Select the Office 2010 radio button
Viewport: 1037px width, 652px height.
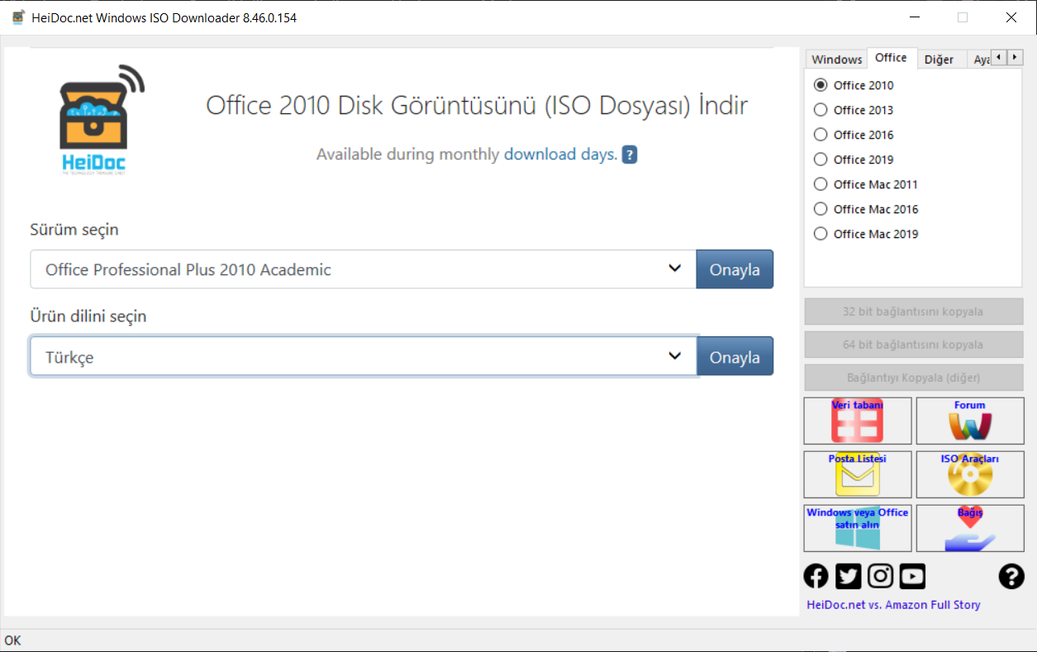[x=854, y=85]
